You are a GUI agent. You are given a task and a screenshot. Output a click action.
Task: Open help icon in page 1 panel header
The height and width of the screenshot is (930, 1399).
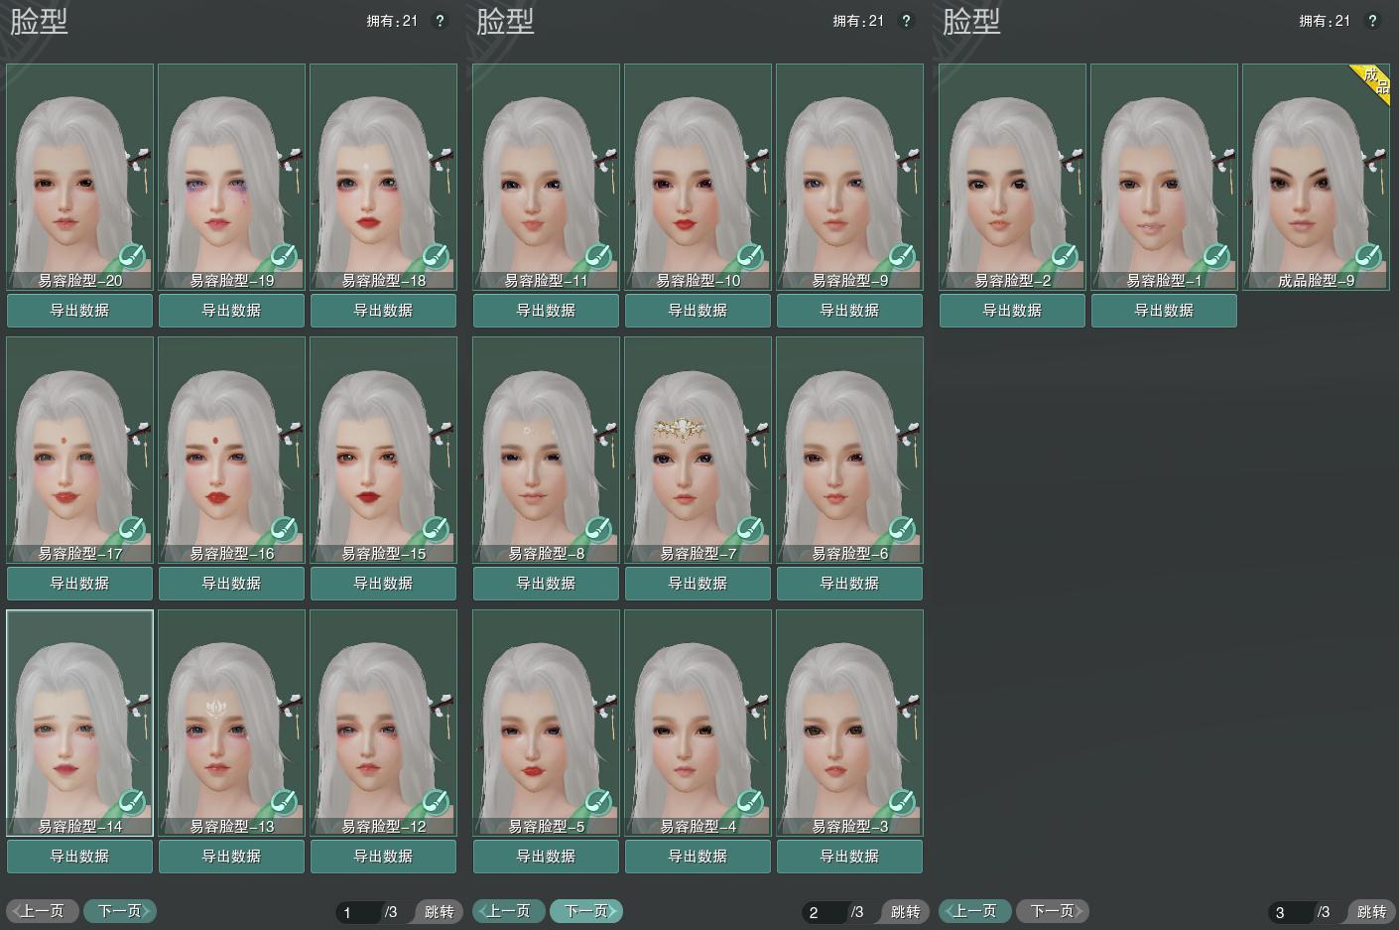pyautogui.click(x=440, y=21)
